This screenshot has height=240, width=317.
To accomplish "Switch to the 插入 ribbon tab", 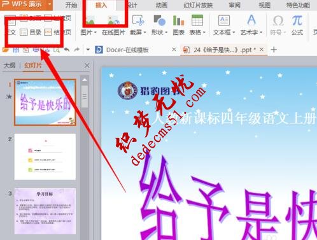I will pos(101,5).
